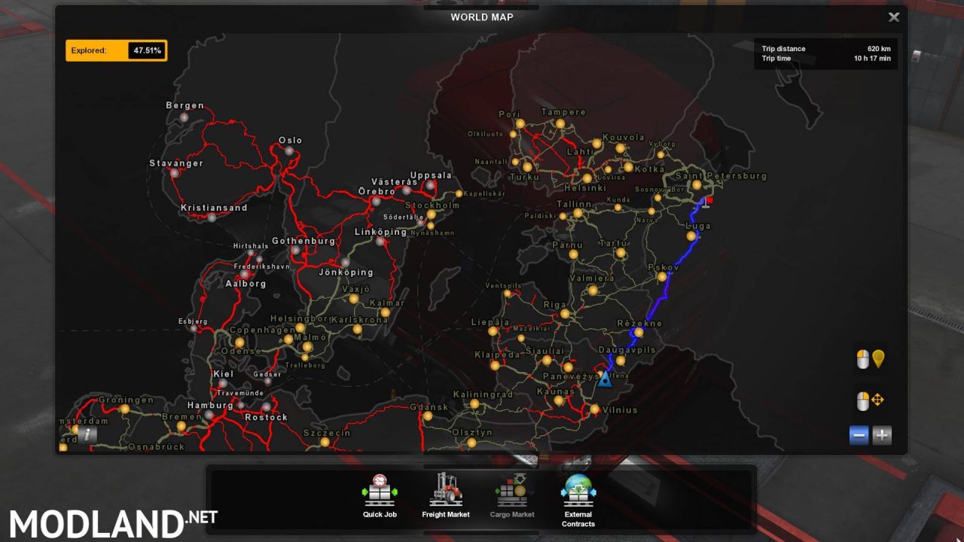Image resolution: width=964 pixels, height=542 pixels.
Task: Click the Gothenburg city label
Action: click(x=304, y=241)
